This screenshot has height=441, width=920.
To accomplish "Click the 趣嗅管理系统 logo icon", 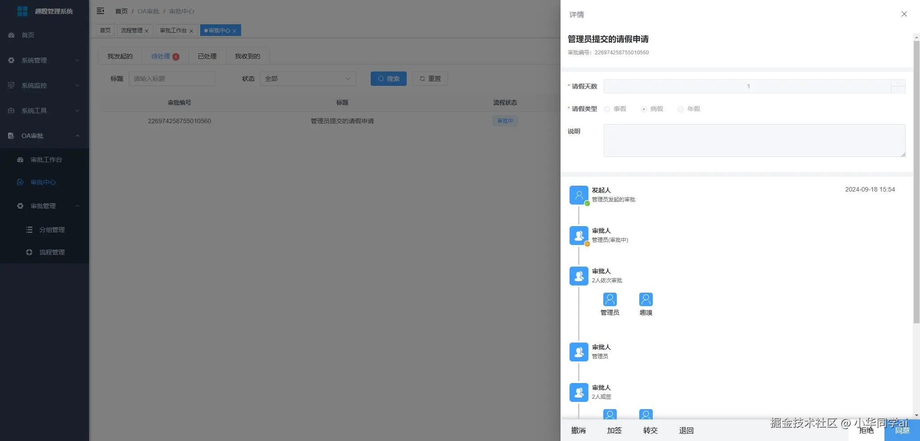I will point(22,11).
